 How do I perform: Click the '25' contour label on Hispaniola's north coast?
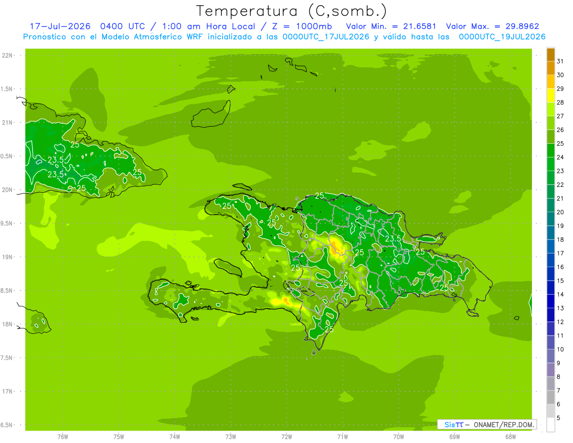[319, 196]
